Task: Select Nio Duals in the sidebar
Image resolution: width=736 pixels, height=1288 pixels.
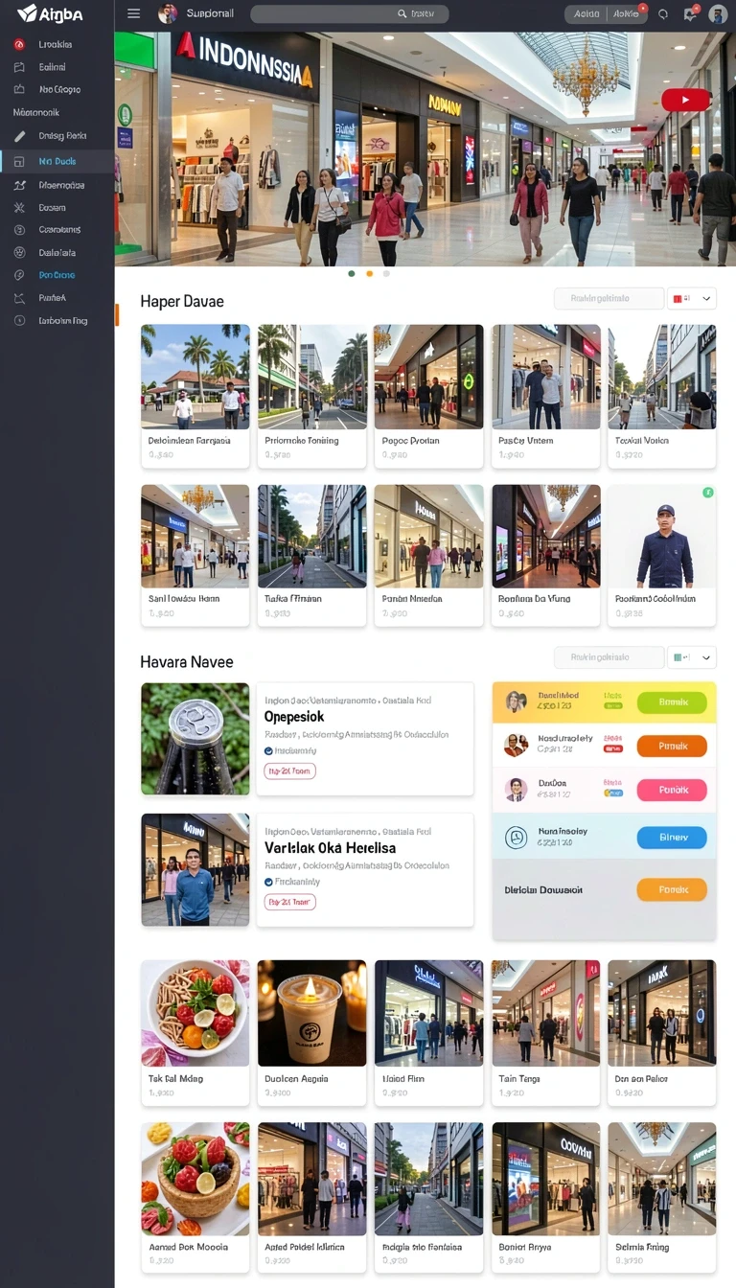Action: click(57, 161)
